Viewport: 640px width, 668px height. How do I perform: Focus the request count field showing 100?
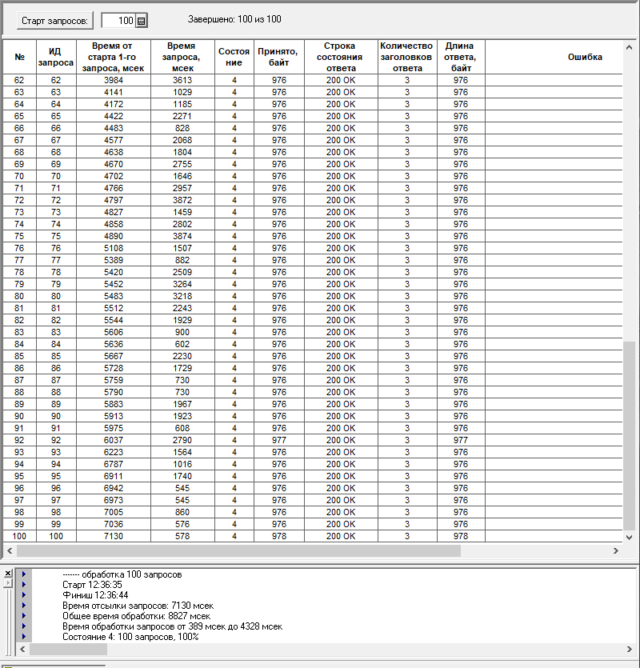pyautogui.click(x=118, y=21)
